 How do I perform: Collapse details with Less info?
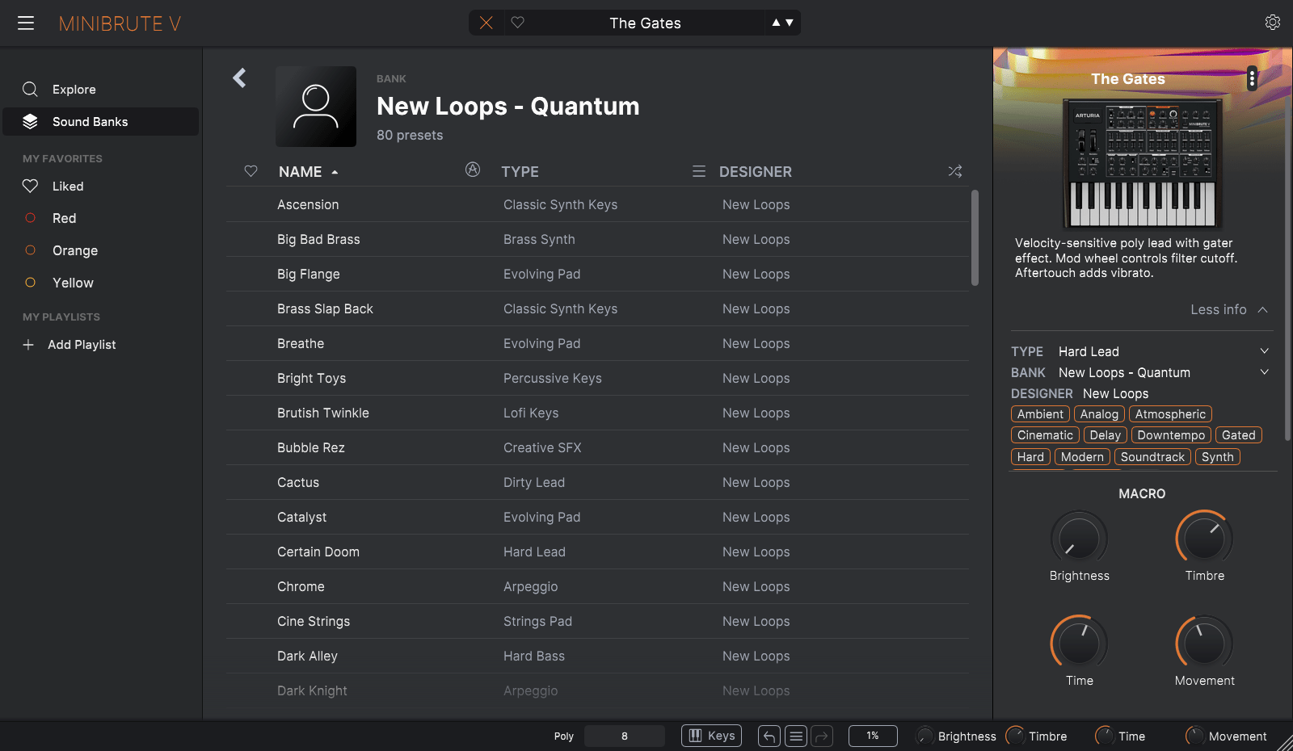tap(1228, 309)
